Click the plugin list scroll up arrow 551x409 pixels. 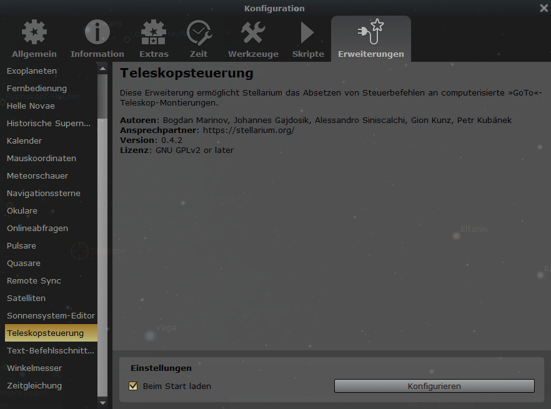point(102,69)
